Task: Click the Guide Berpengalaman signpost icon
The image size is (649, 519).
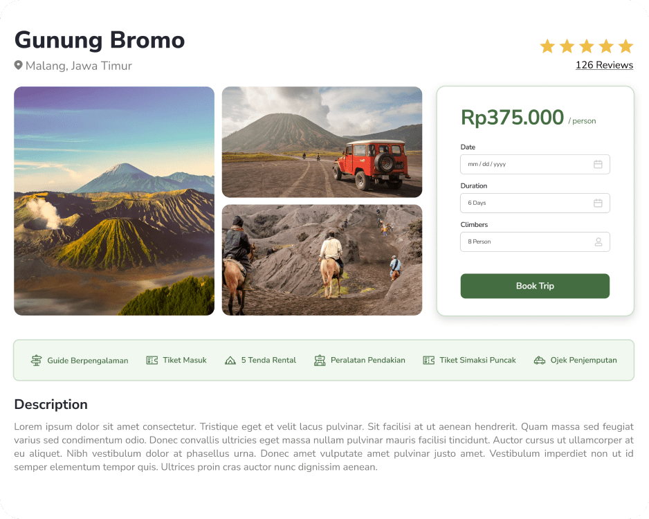Action: click(37, 360)
